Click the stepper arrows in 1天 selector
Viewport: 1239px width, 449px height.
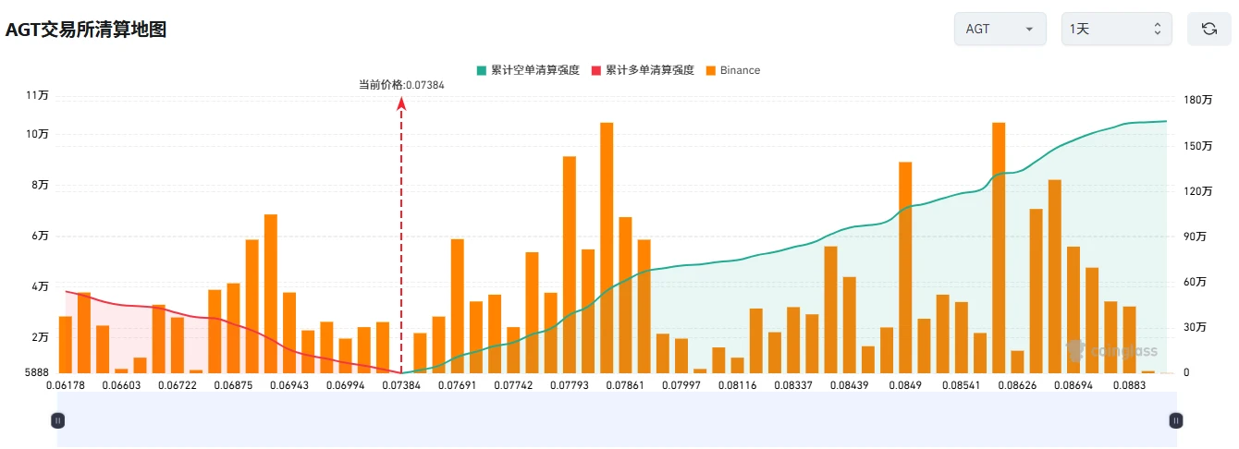pos(1157,30)
